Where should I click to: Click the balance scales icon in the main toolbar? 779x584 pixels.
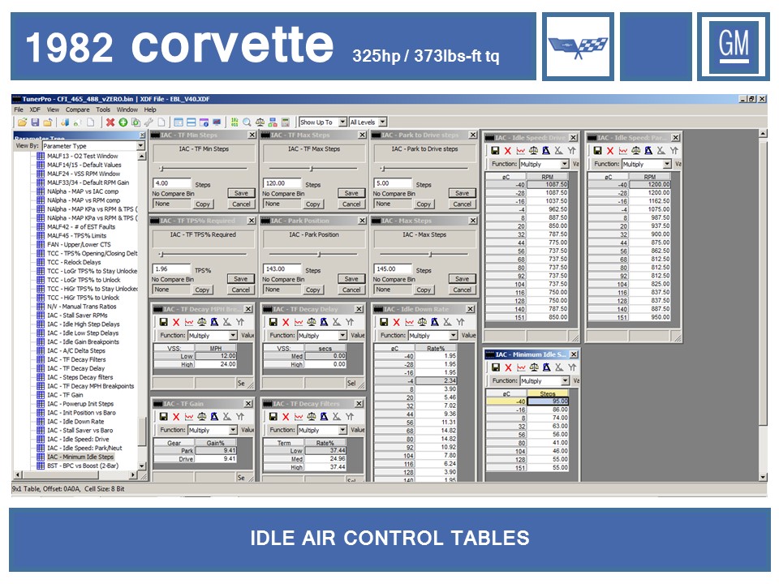click(x=260, y=122)
